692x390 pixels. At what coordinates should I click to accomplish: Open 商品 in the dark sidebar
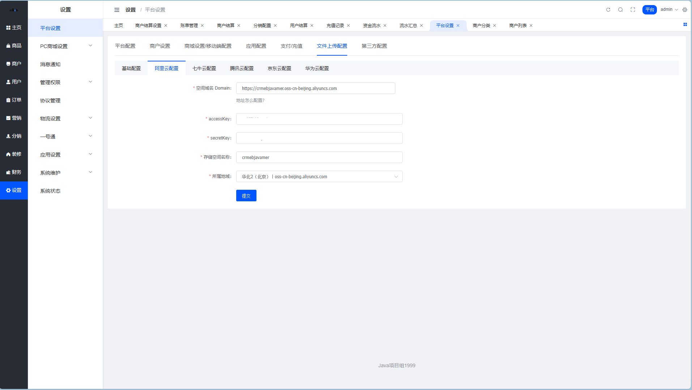tap(14, 46)
